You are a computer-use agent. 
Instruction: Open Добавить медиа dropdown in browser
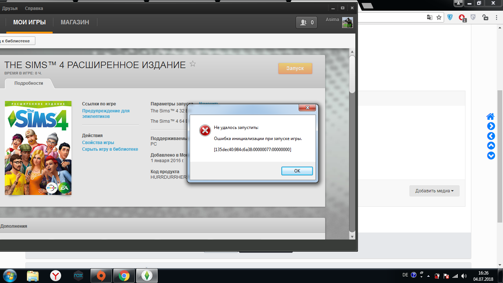(435, 191)
